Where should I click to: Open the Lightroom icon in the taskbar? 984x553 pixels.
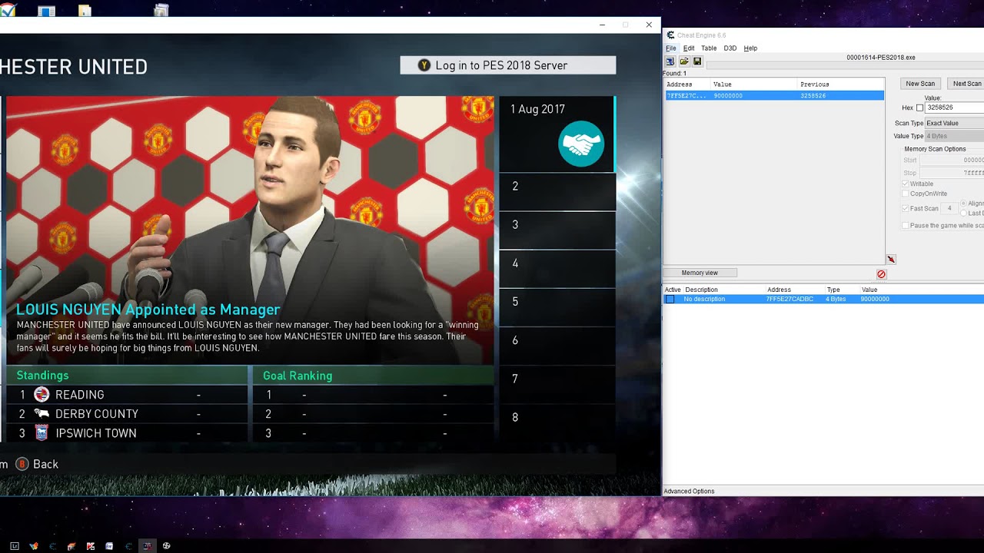click(x=15, y=546)
